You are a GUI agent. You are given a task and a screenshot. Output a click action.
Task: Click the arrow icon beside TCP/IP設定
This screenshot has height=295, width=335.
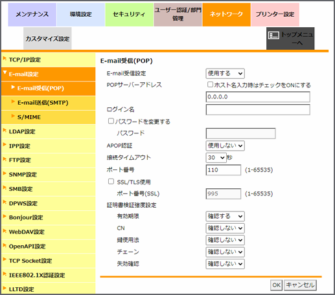5,58
